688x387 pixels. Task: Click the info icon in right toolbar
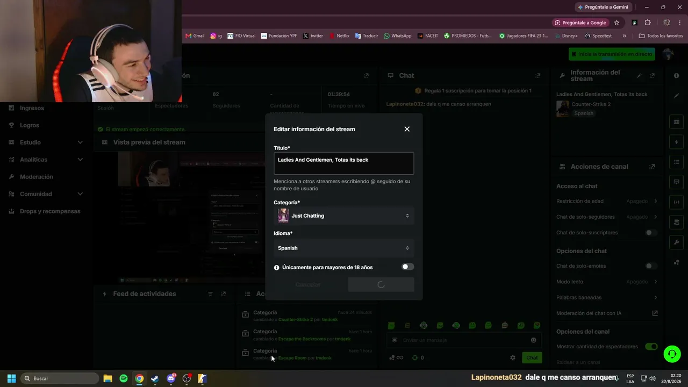pos(676,76)
